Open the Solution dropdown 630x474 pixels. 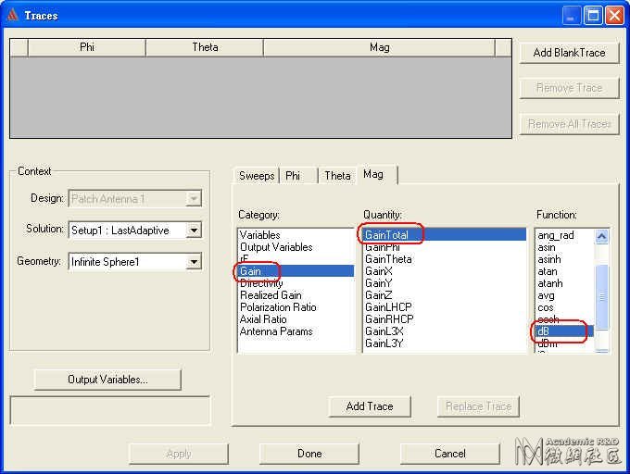pyautogui.click(x=194, y=231)
